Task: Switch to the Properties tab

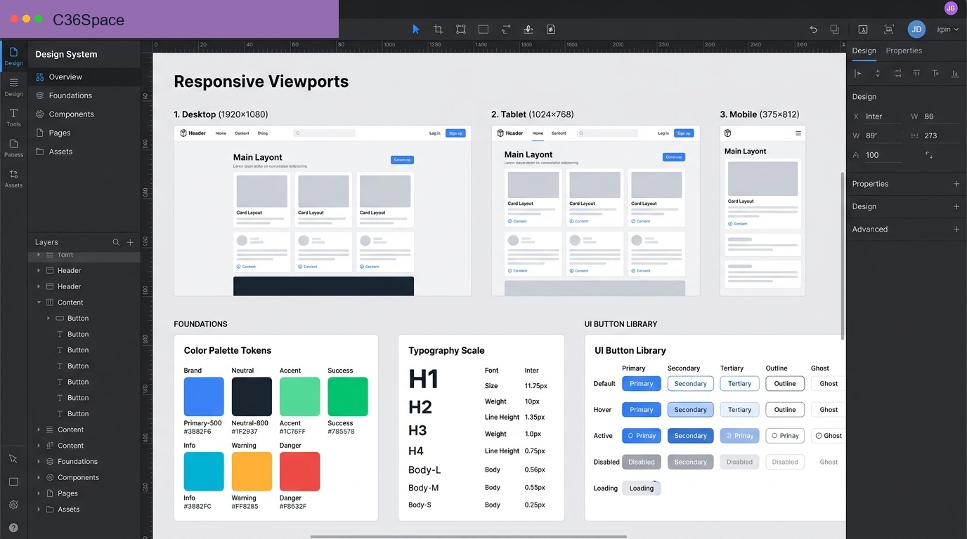Action: click(904, 51)
